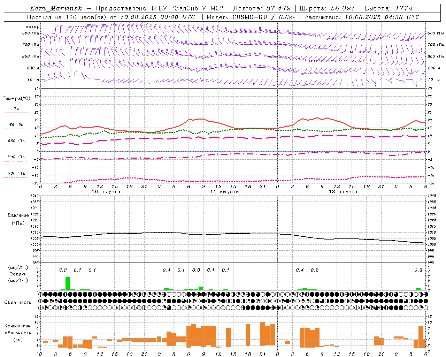Screen dimensions: 446x357
Task: Click the Долгота: 87.449 longitude value
Action: (x=262, y=8)
